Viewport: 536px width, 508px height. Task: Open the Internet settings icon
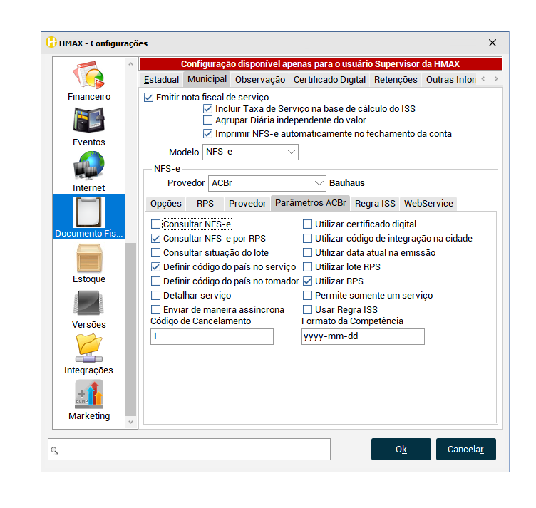click(x=89, y=167)
